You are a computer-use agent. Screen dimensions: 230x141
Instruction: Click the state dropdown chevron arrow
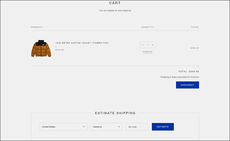click(x=119, y=127)
